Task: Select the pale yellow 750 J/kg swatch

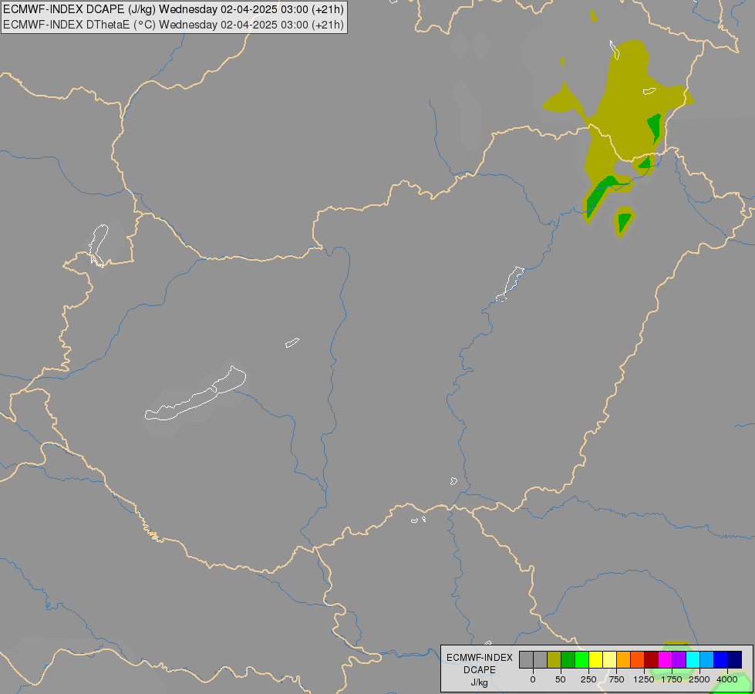Action: 609,659
